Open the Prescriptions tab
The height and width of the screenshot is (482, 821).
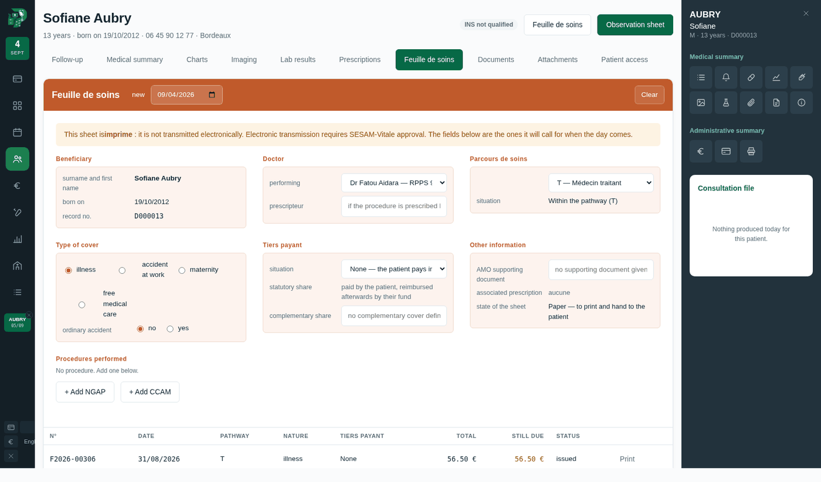(x=359, y=60)
